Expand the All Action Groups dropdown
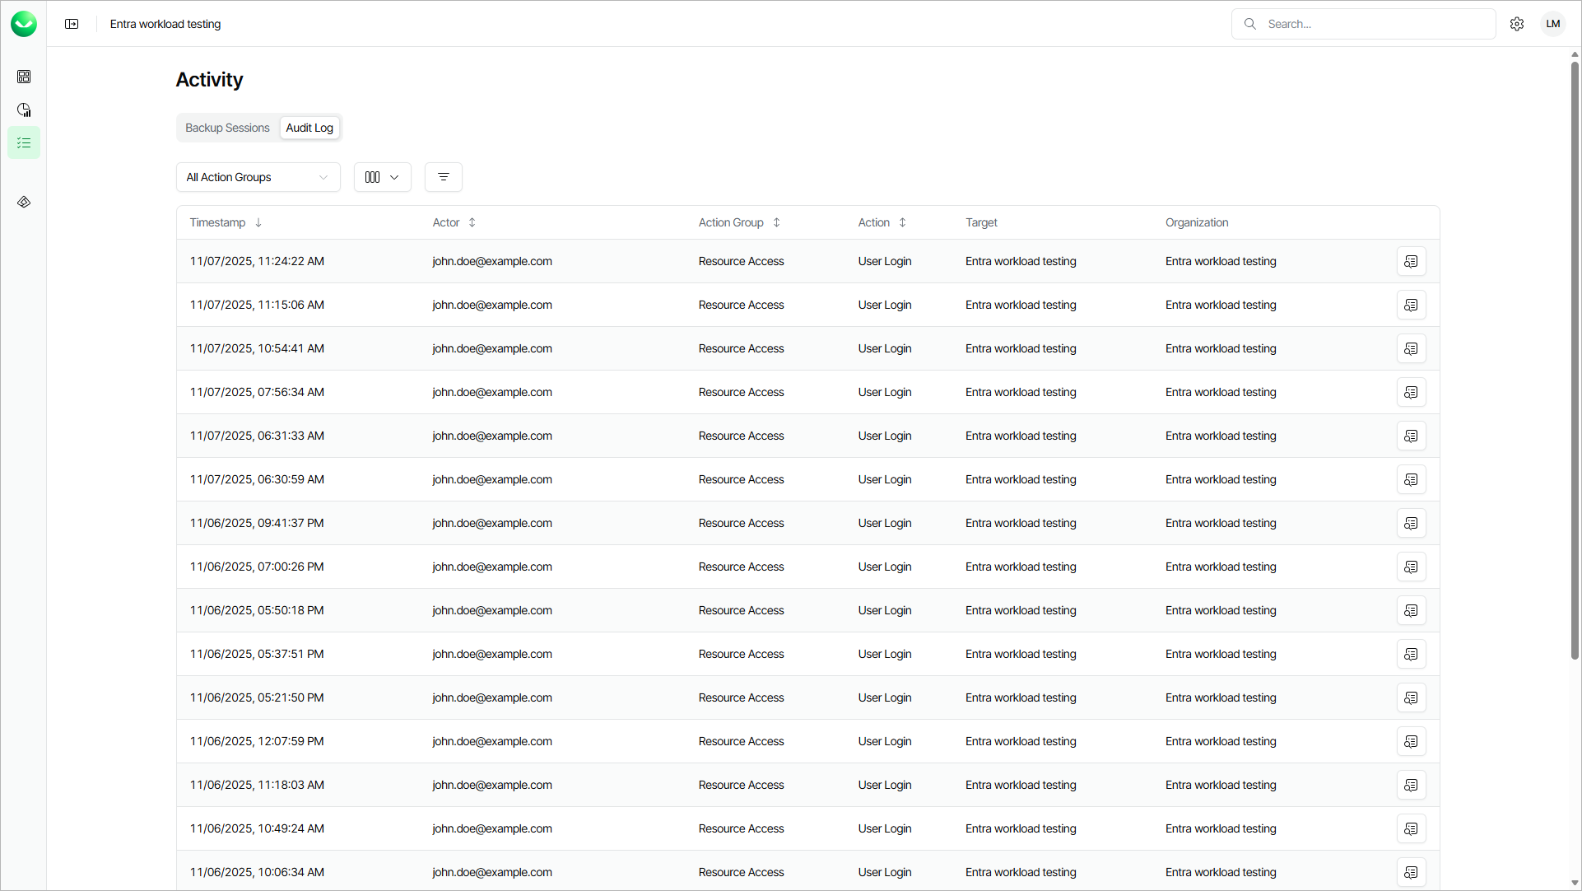The height and width of the screenshot is (891, 1582). (x=258, y=177)
